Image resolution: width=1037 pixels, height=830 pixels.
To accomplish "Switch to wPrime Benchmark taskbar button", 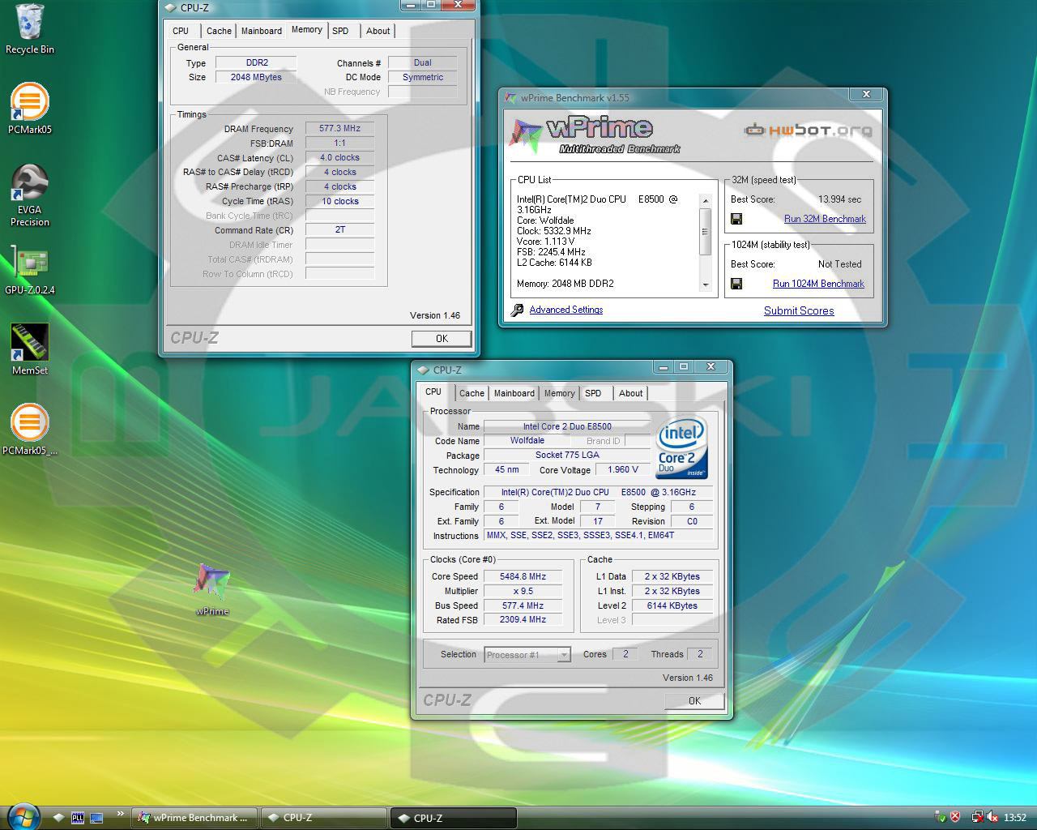I will (194, 818).
